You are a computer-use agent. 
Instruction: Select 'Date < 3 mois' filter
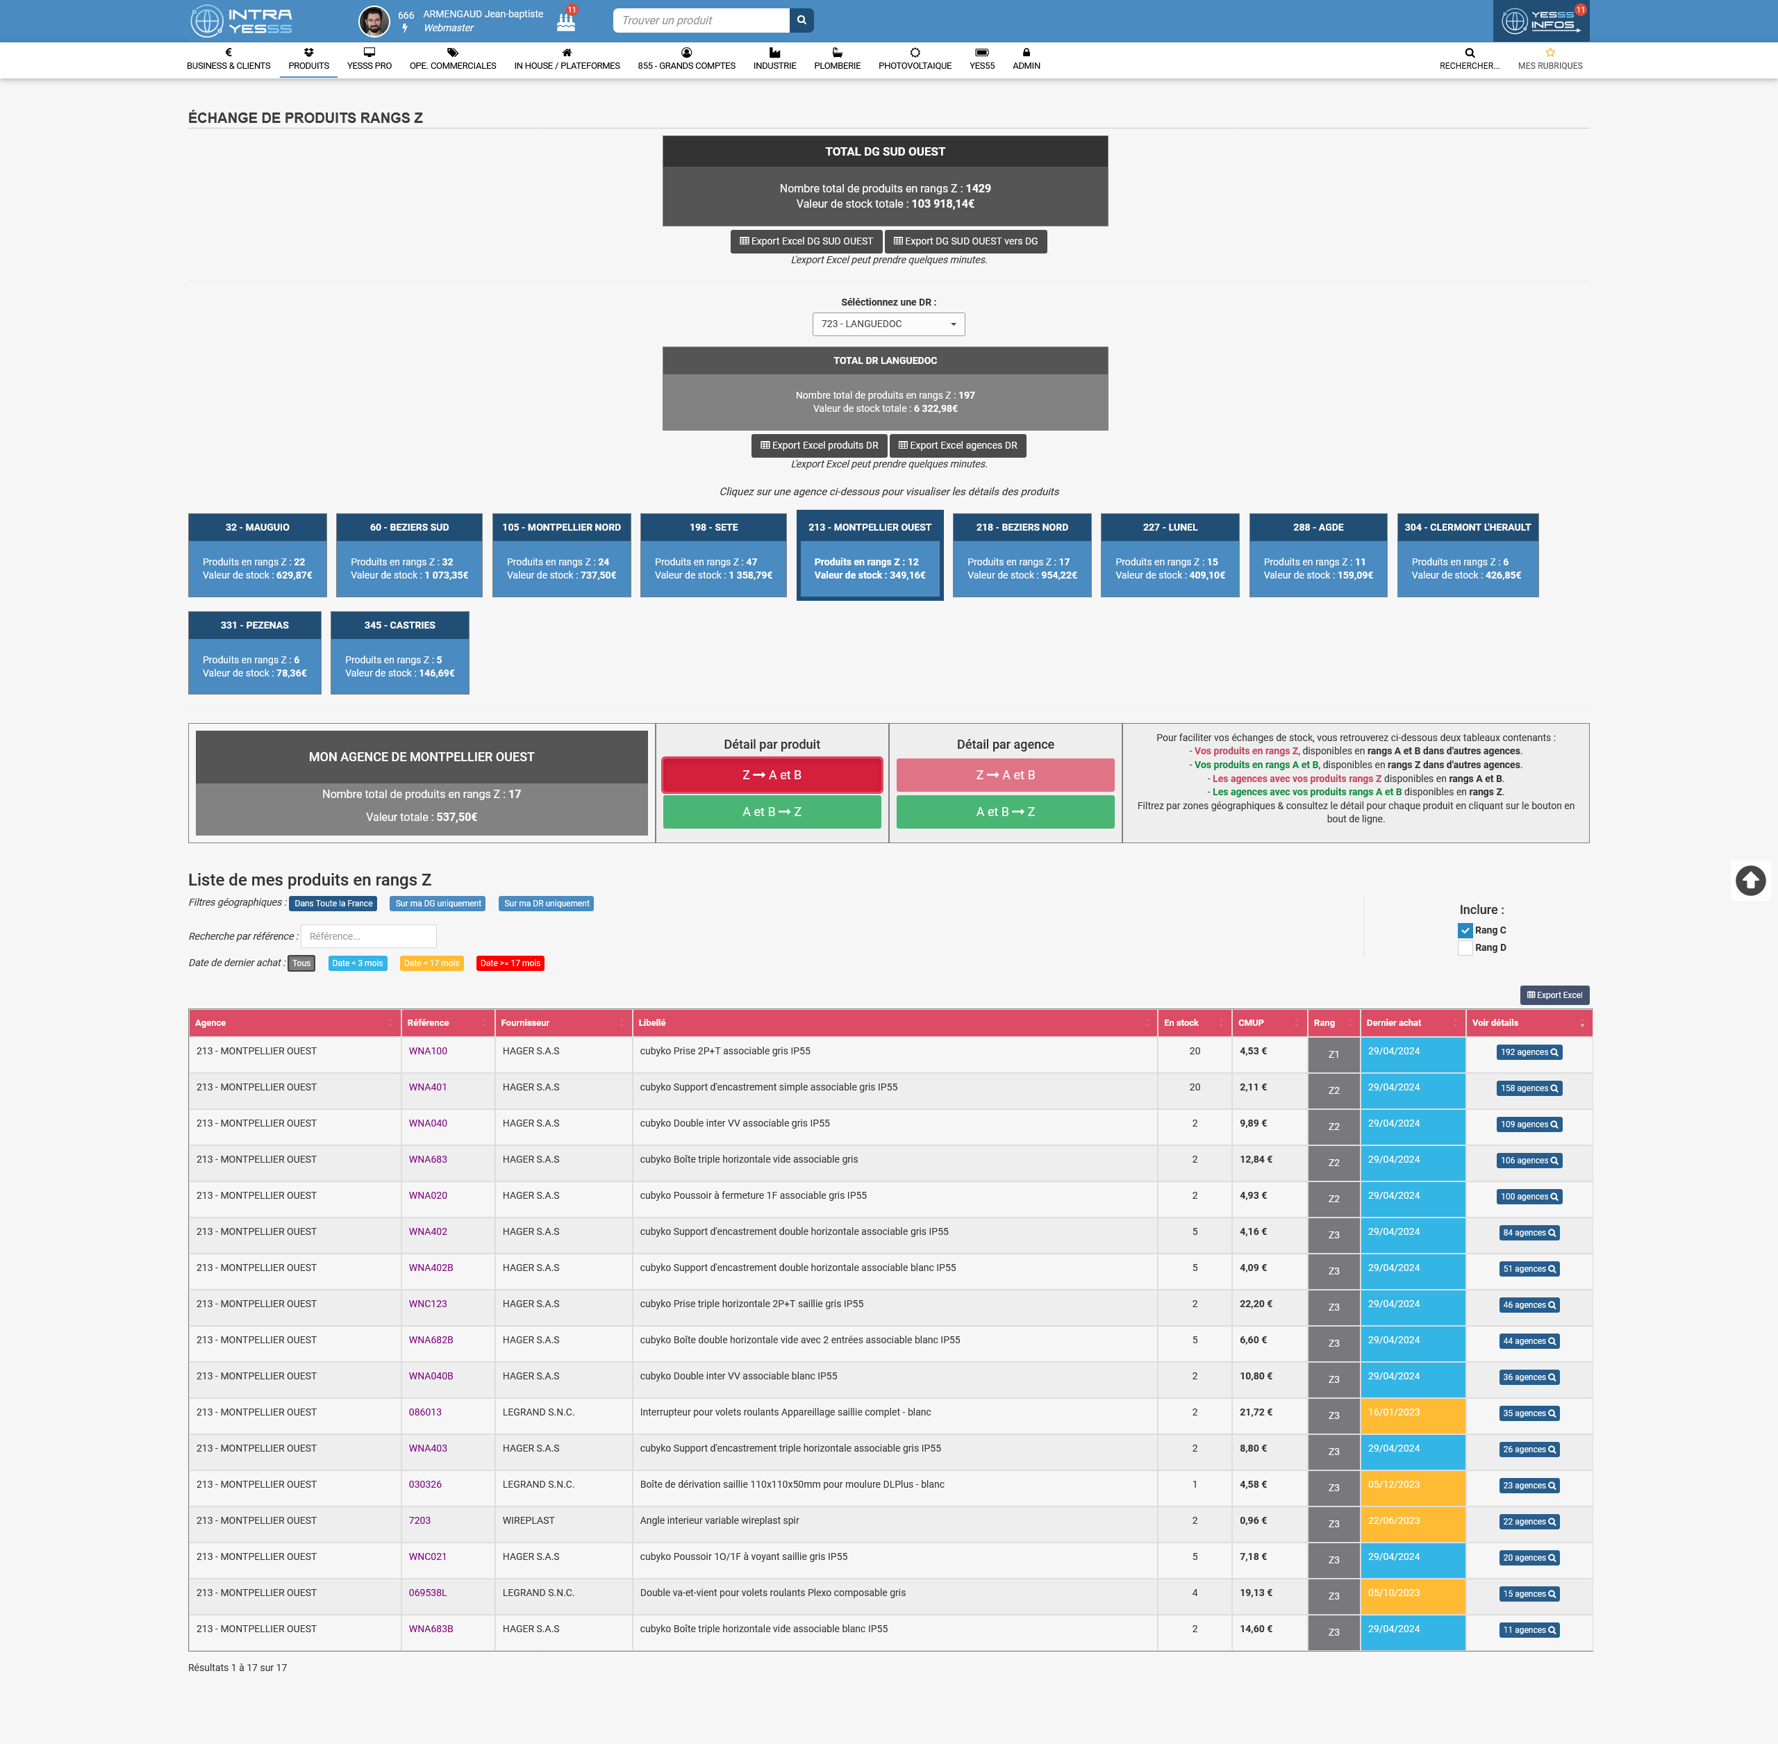click(x=357, y=963)
